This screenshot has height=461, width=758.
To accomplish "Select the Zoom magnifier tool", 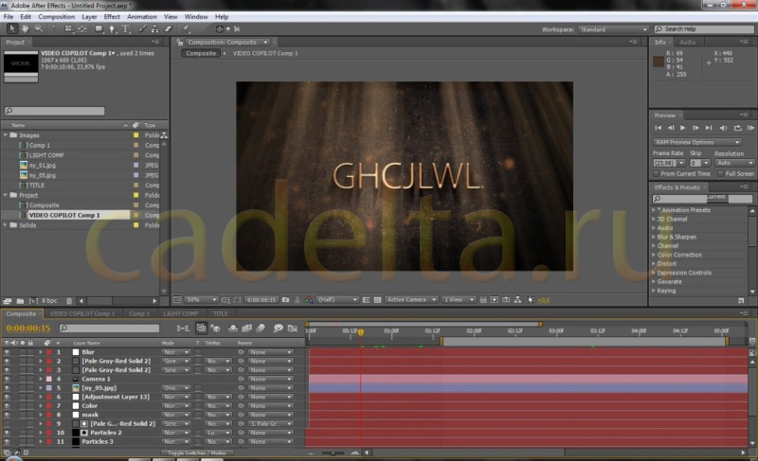I will click(38, 29).
